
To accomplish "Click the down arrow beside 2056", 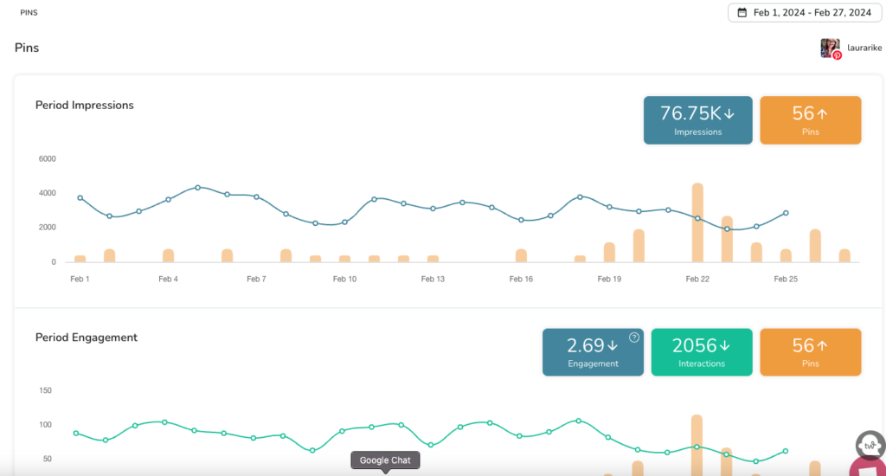I will 724,346.
